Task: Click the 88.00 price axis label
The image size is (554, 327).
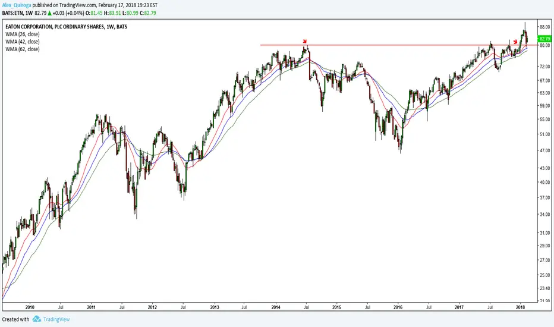Action: [x=544, y=27]
